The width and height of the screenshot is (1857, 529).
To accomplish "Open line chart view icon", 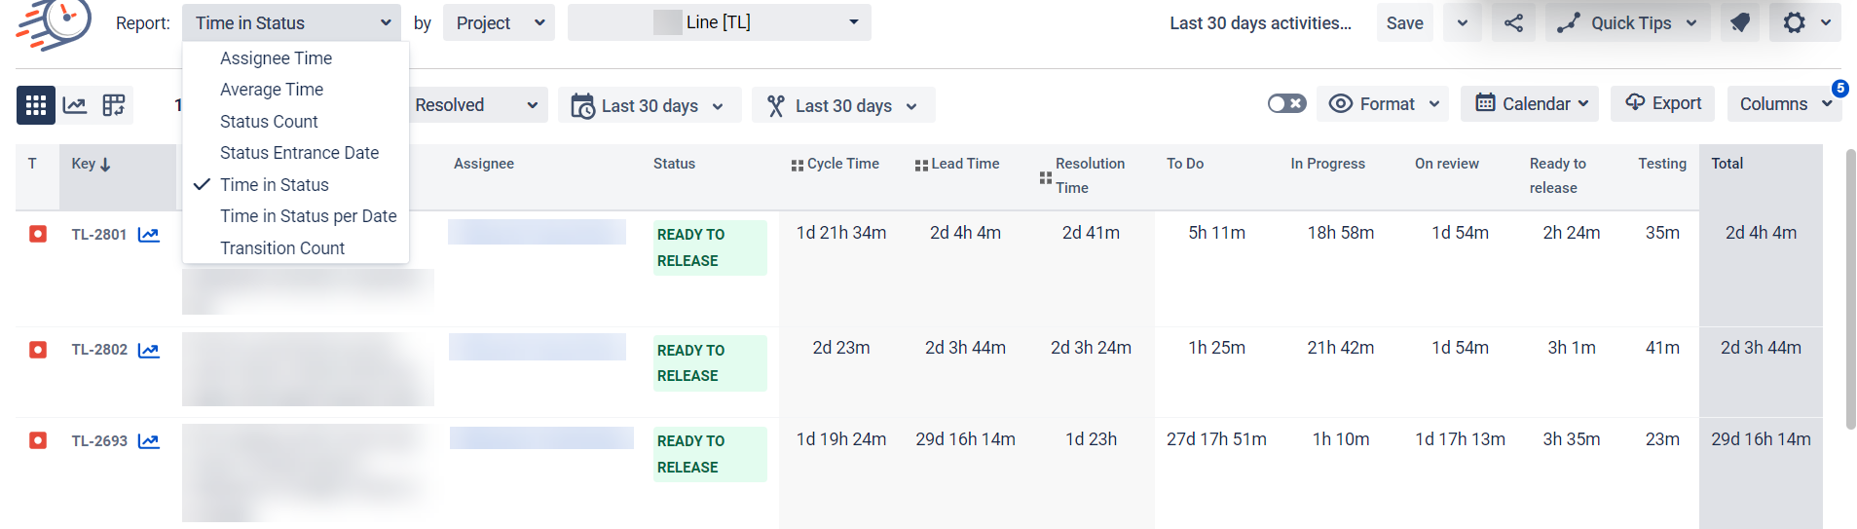I will [75, 105].
